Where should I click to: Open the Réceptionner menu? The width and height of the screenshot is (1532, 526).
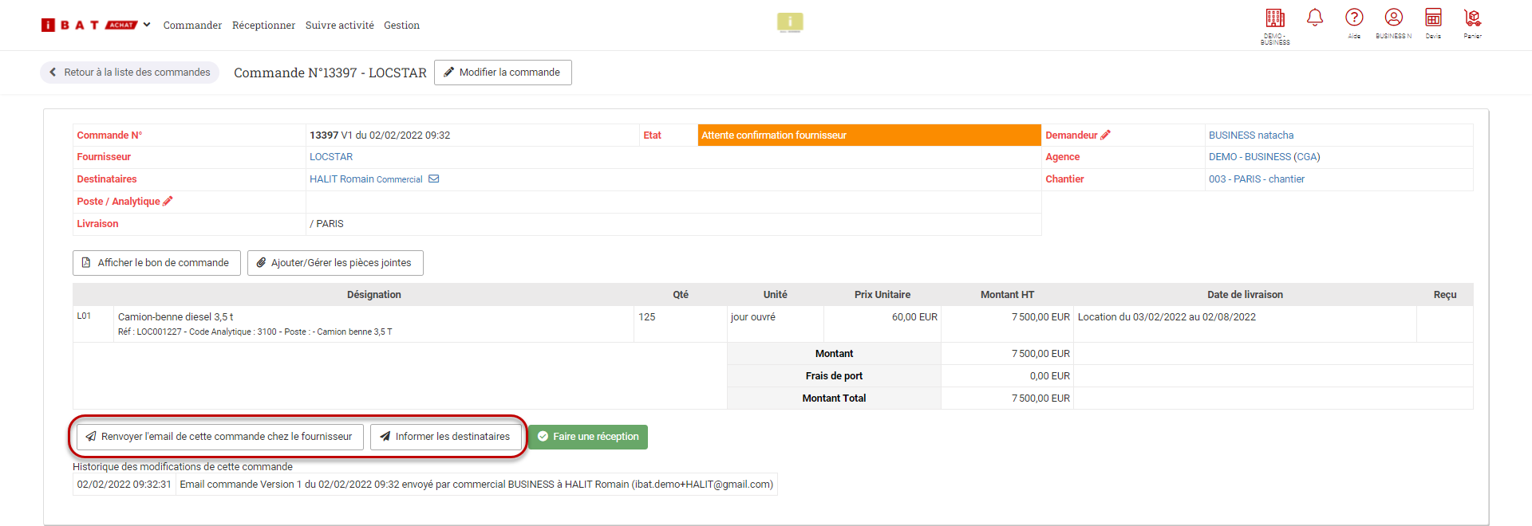263,26
